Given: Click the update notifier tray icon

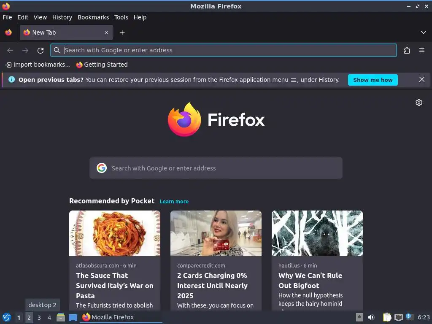Looking at the screenshot, I should click(409, 317).
